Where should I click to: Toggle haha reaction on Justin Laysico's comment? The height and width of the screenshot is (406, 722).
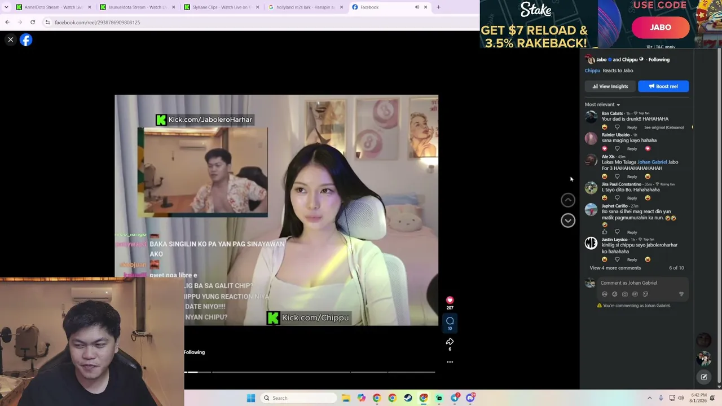click(x=605, y=260)
